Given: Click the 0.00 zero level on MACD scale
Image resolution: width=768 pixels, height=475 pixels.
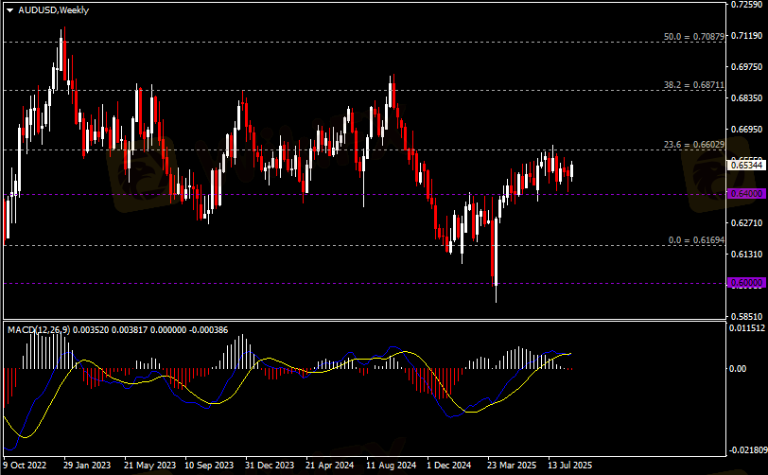Looking at the screenshot, I should [738, 368].
